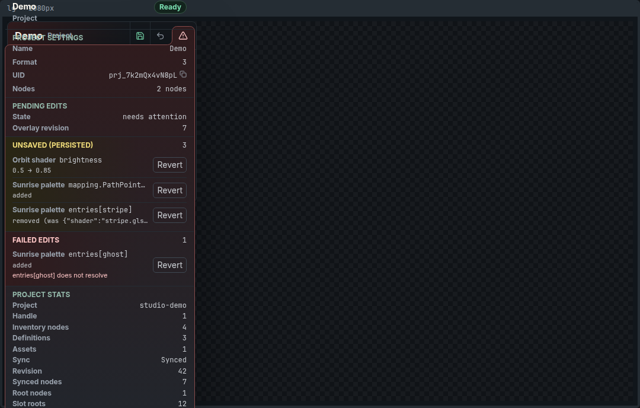640x408 pixels.
Task: Click the 'FAILED EDITS' section heading
Action: (36, 240)
